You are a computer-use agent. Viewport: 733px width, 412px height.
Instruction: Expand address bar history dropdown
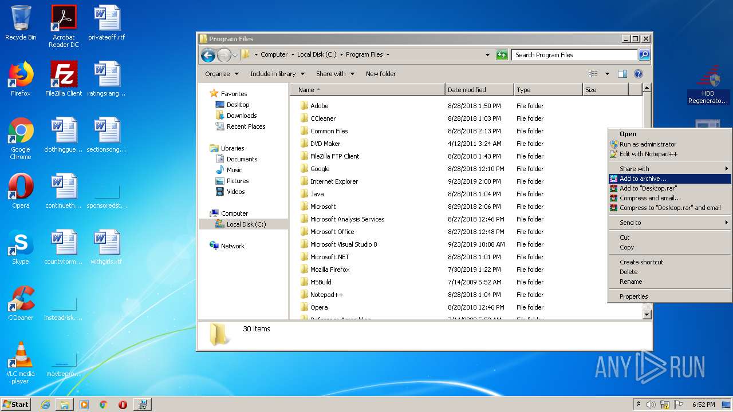pos(487,55)
